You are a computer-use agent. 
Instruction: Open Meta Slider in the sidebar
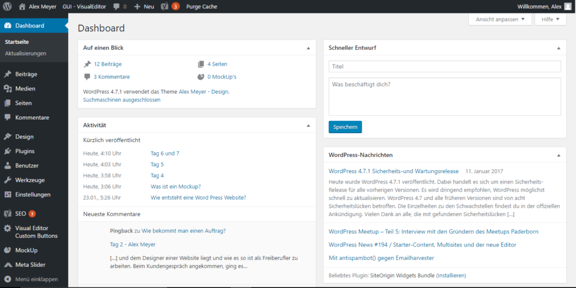click(x=30, y=265)
